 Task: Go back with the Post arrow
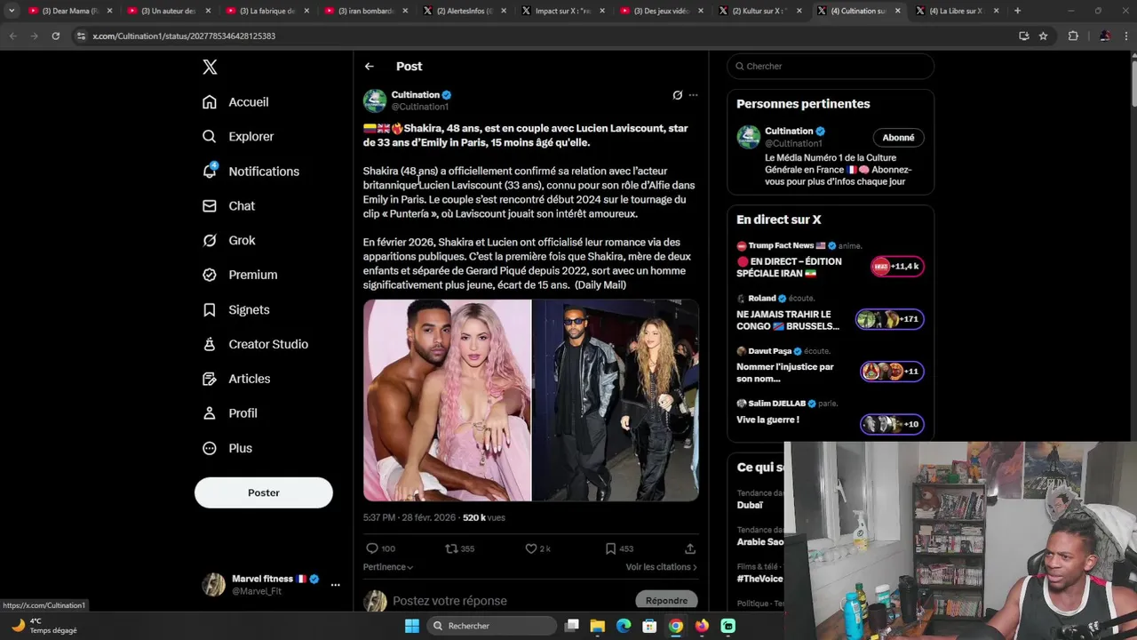369,67
